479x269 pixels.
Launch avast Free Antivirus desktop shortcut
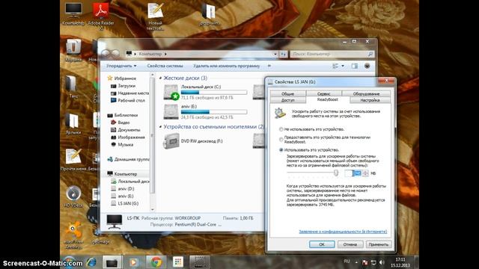tap(73, 235)
